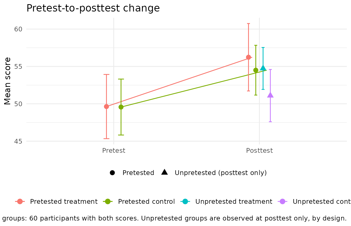Image resolution: width=351 pixels, height=226 pixels.
Task: Select the teal triangle posttest point
Action: tap(263, 68)
